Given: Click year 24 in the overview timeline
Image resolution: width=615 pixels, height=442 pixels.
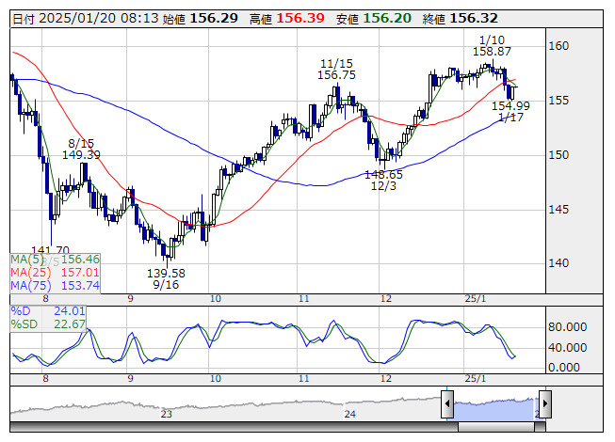Looking at the screenshot, I should (x=350, y=413).
